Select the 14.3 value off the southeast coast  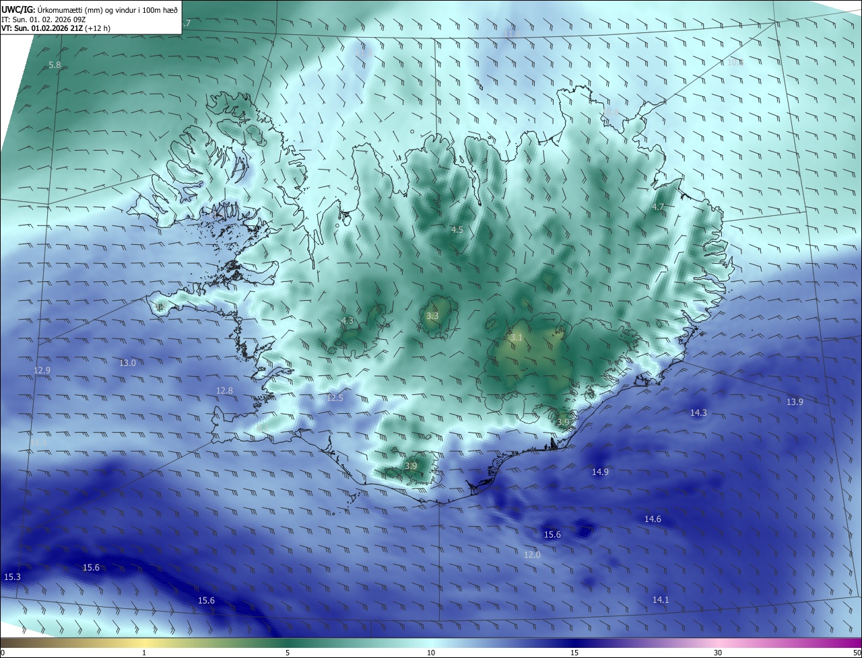point(699,413)
